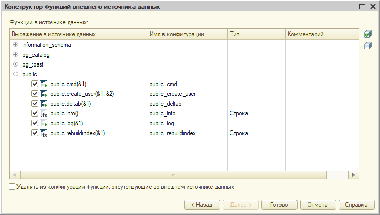Expand the pg_catalog schema node
Image resolution: width=380 pixels, height=215 pixels.
[15, 55]
